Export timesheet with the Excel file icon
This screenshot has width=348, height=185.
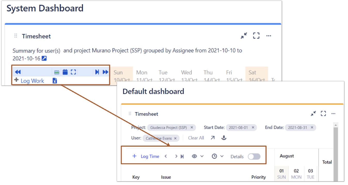[x=55, y=81]
